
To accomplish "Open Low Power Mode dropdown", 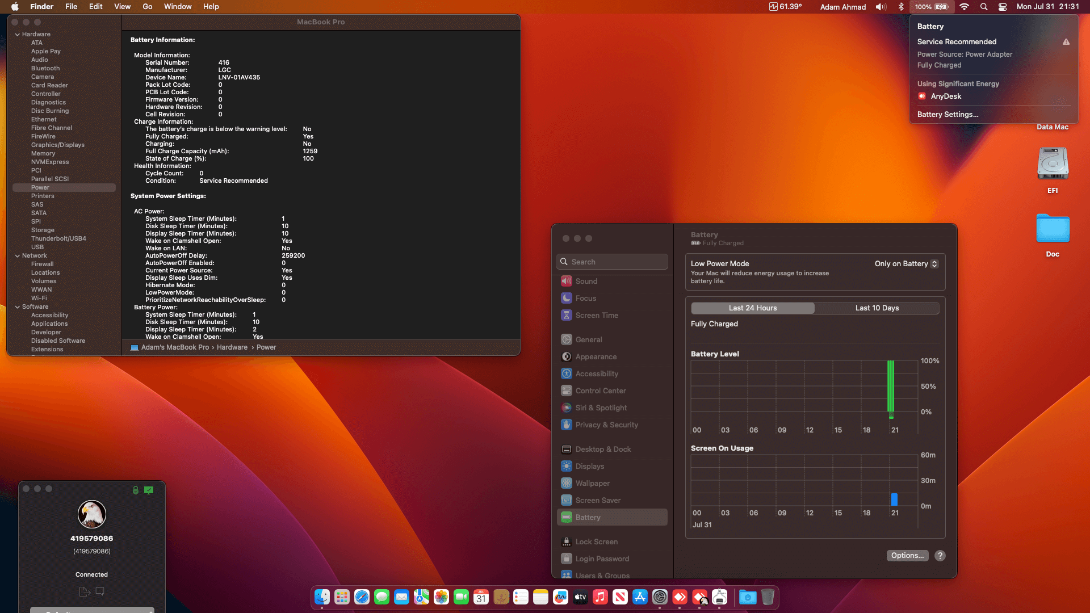I will click(x=906, y=263).
